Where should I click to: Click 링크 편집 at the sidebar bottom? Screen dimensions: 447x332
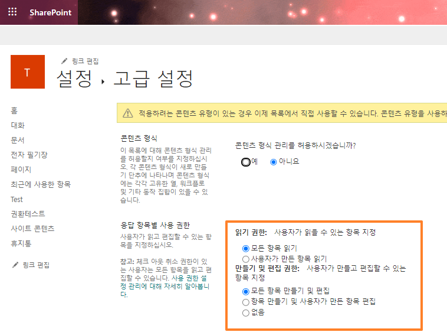[36, 265]
